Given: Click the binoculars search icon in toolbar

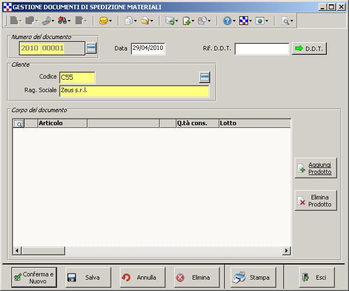Looking at the screenshot, I should [63, 21].
